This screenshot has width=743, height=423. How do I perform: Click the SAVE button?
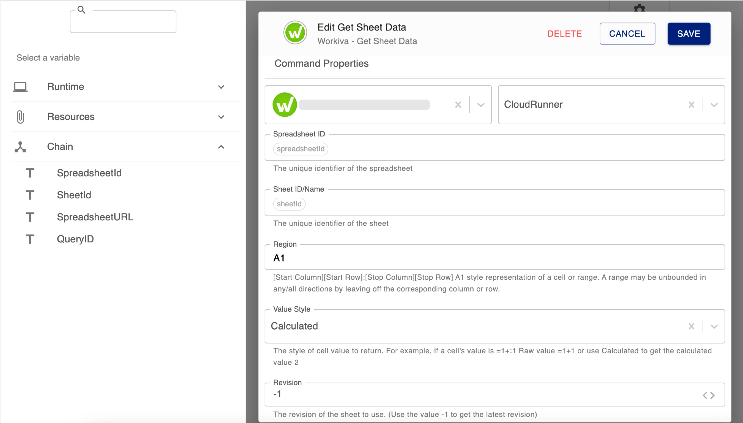tap(689, 34)
